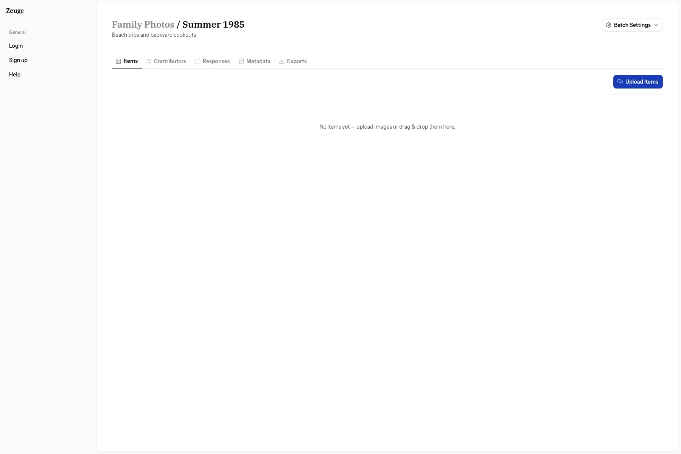
Task: Expand the Batch Settings dropdown chevron
Action: pyautogui.click(x=656, y=25)
